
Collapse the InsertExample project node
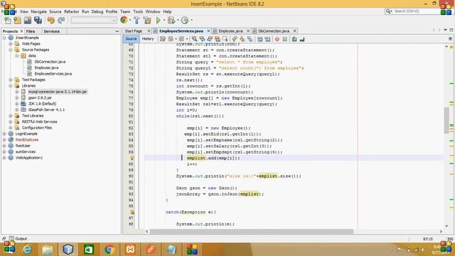click(4, 38)
